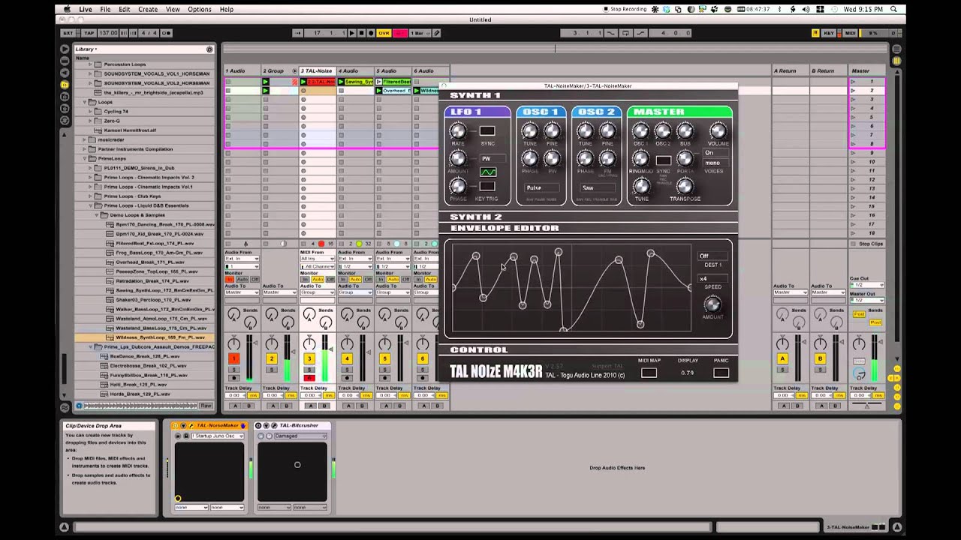
Task: Toggle the MIDI map mode button
Action: click(850, 33)
